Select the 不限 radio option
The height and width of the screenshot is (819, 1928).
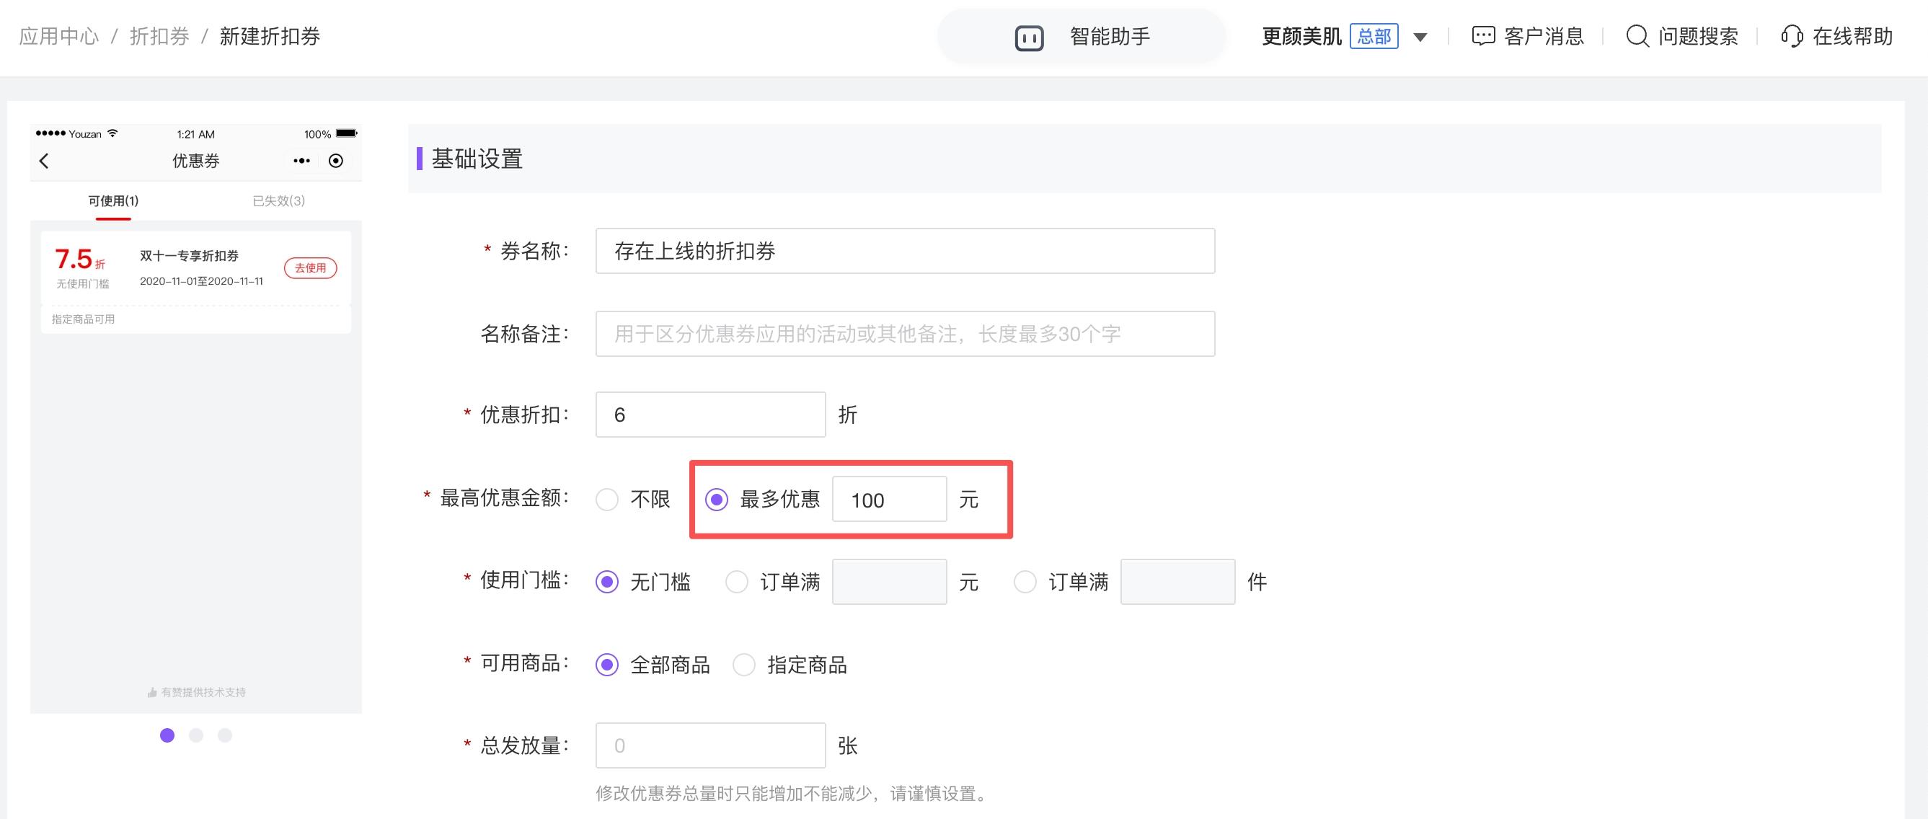pyautogui.click(x=607, y=500)
